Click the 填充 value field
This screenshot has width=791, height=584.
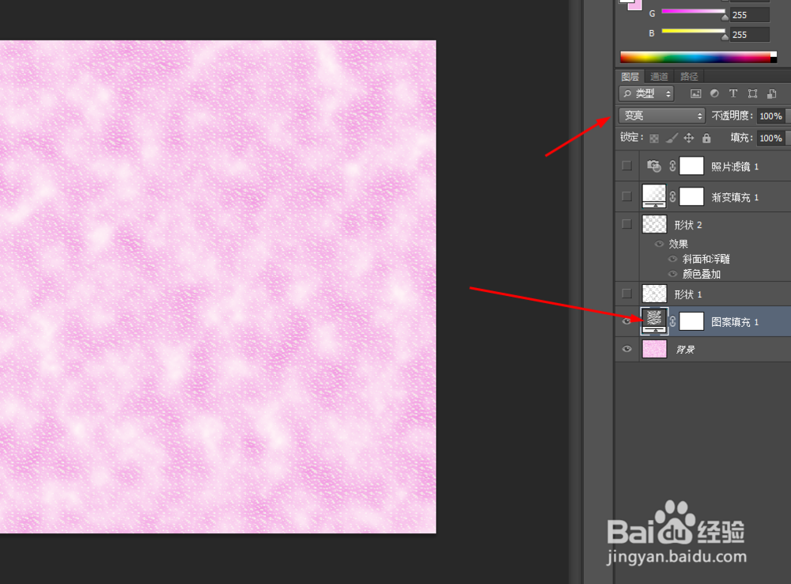coord(770,138)
